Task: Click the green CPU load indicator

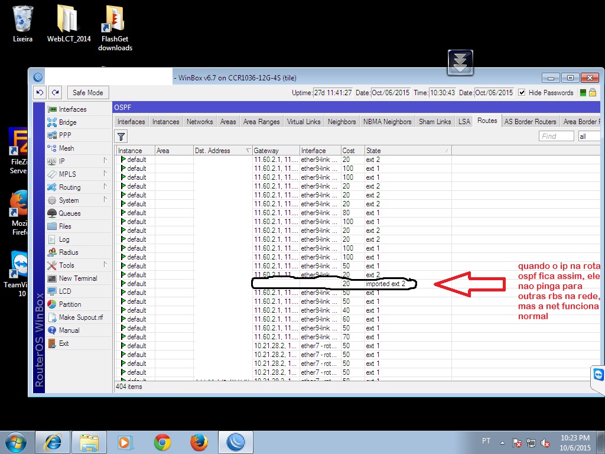Action: click(583, 93)
